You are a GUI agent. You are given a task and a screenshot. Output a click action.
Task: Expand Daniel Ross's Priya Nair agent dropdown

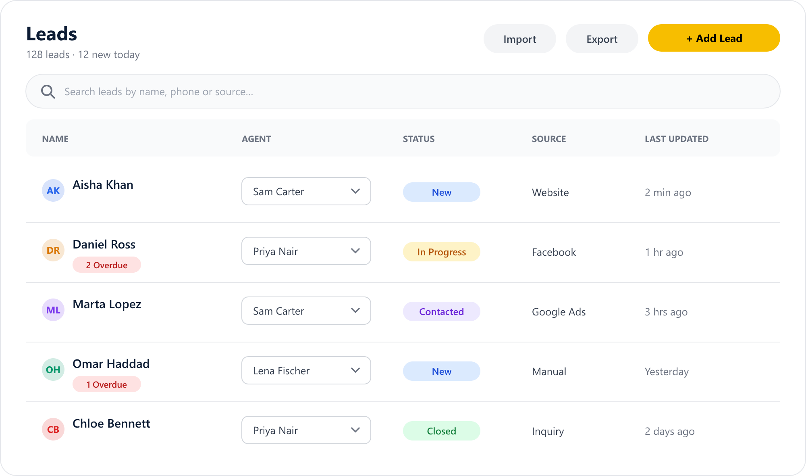306,251
